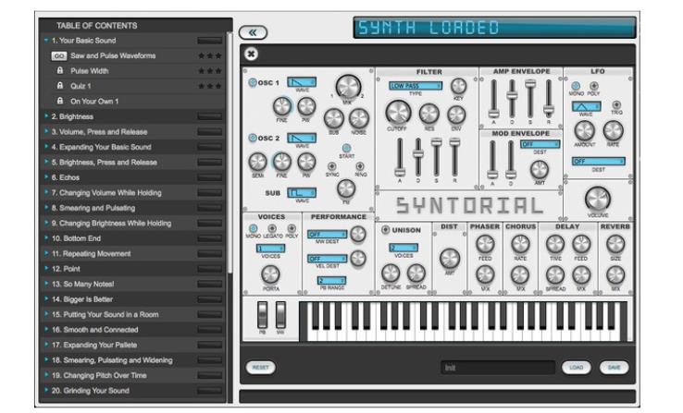The width and height of the screenshot is (683, 413).
Task: Click the LFO Rate knob
Action: pyautogui.click(x=613, y=130)
